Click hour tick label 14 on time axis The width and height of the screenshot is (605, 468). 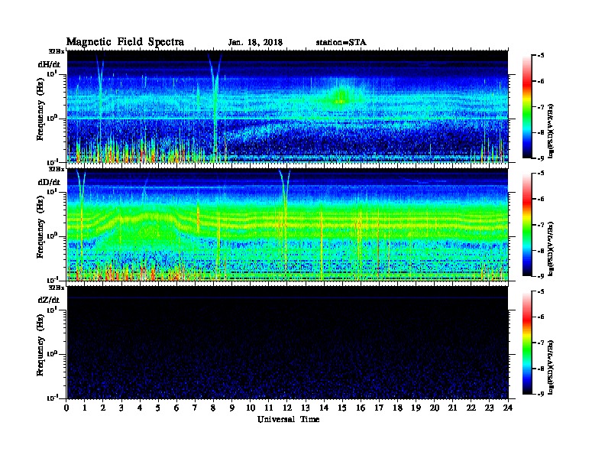pyautogui.click(x=324, y=408)
